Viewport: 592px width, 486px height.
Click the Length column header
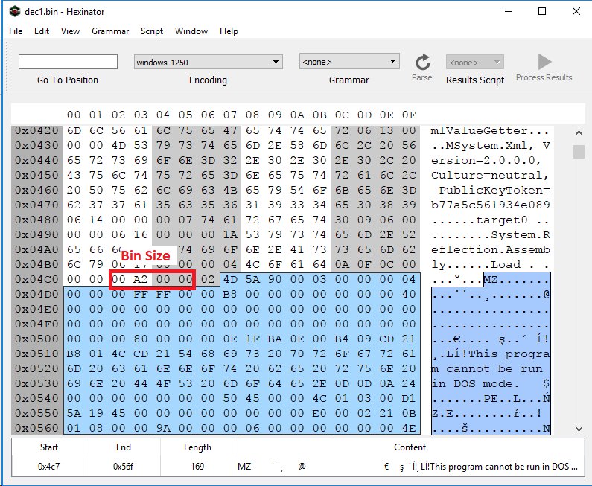[x=197, y=447]
